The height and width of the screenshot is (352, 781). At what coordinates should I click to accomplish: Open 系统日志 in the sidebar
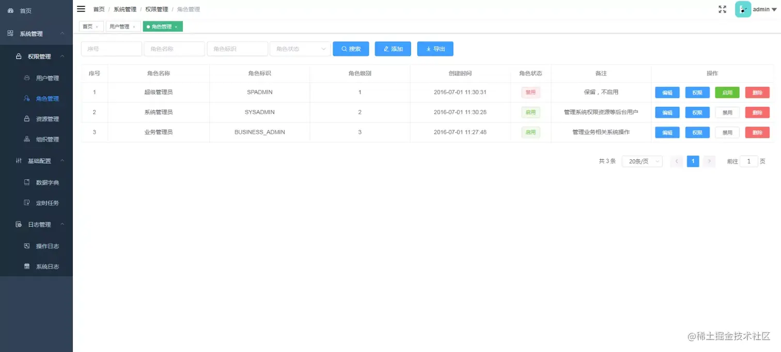(x=36, y=266)
